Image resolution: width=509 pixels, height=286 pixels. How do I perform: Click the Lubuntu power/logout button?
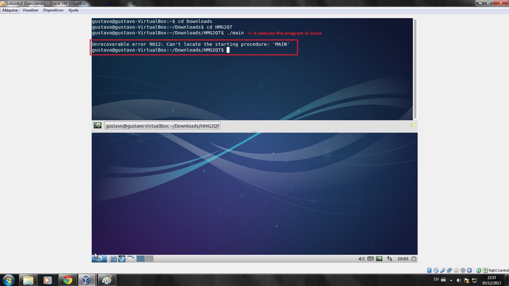click(x=414, y=259)
